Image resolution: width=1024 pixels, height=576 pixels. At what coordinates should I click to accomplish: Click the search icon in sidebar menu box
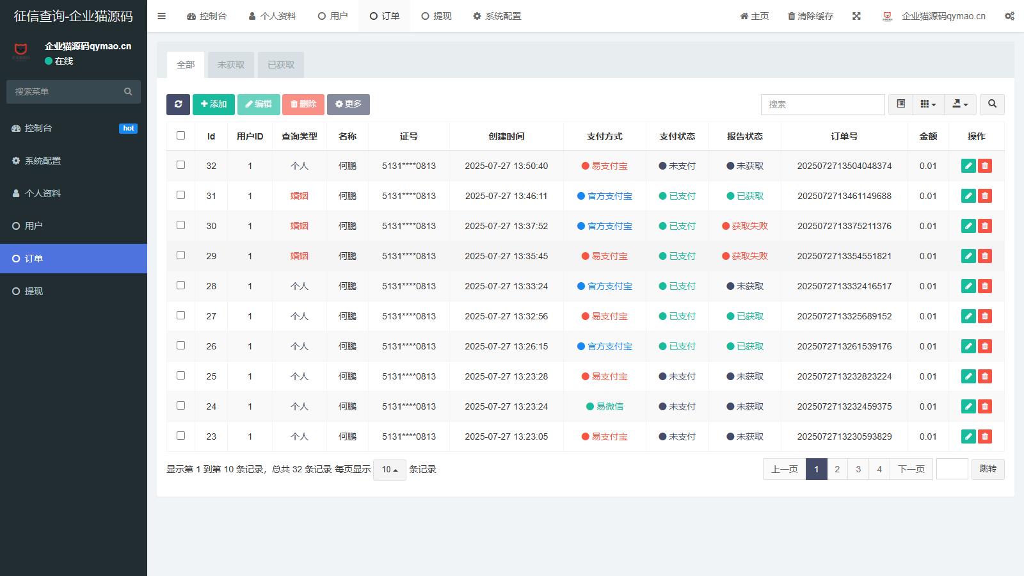tap(128, 92)
